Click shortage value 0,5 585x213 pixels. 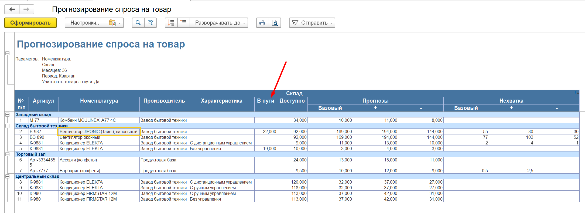[466, 171]
